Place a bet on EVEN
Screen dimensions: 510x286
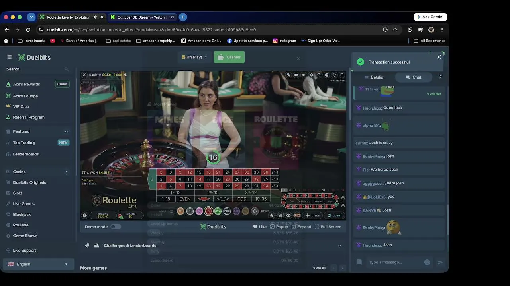click(x=185, y=199)
